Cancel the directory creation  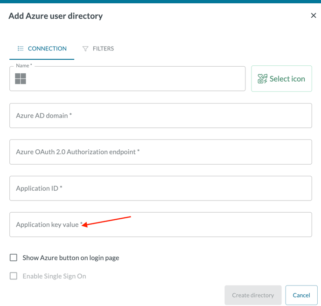pos(301,295)
